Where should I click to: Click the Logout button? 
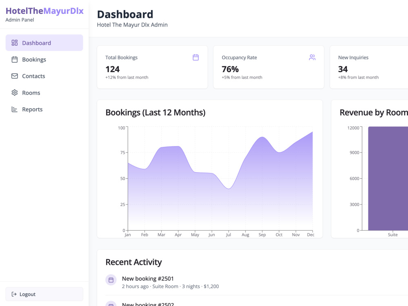[44, 294]
